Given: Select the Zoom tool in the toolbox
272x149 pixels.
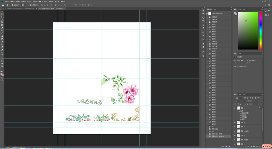Looking at the screenshot, I should tap(2, 66).
